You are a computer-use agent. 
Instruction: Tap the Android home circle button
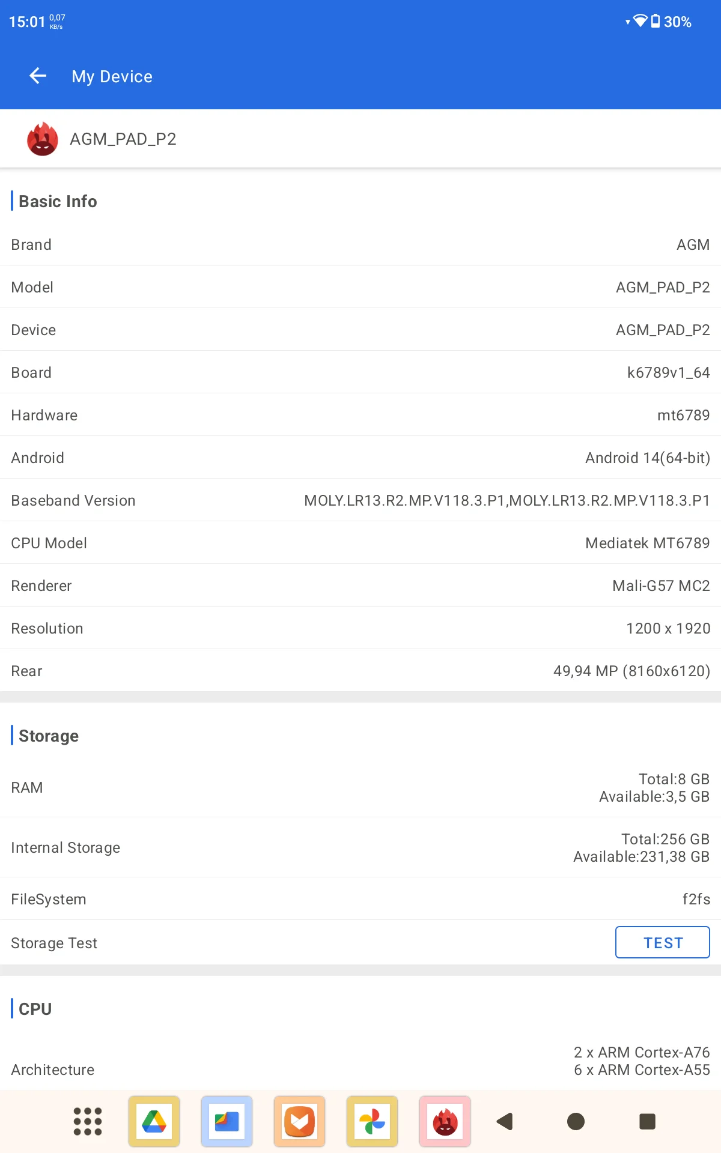[576, 1121]
